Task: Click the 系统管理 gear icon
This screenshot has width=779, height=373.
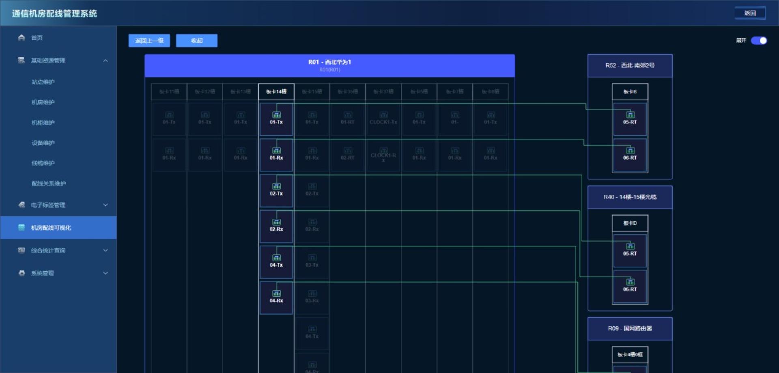Action: point(22,273)
